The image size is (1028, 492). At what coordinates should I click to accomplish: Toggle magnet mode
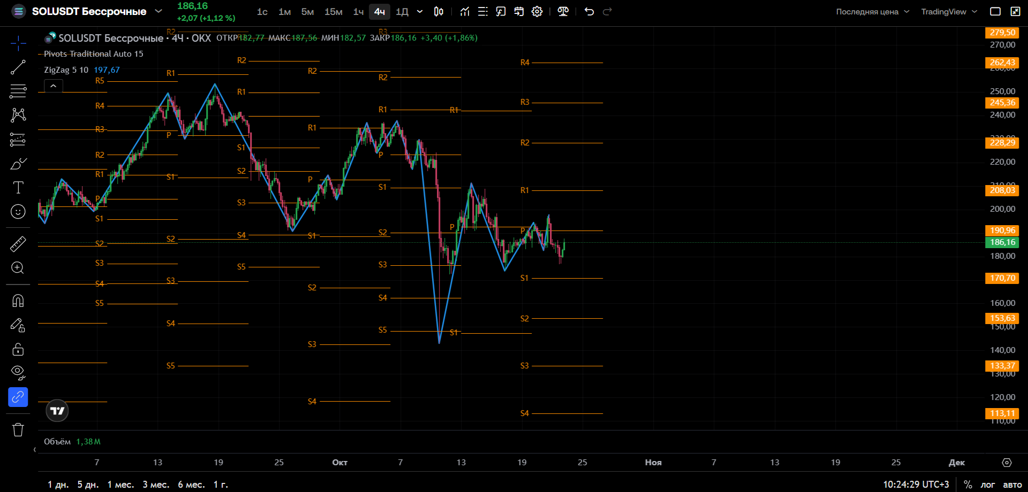click(x=18, y=301)
